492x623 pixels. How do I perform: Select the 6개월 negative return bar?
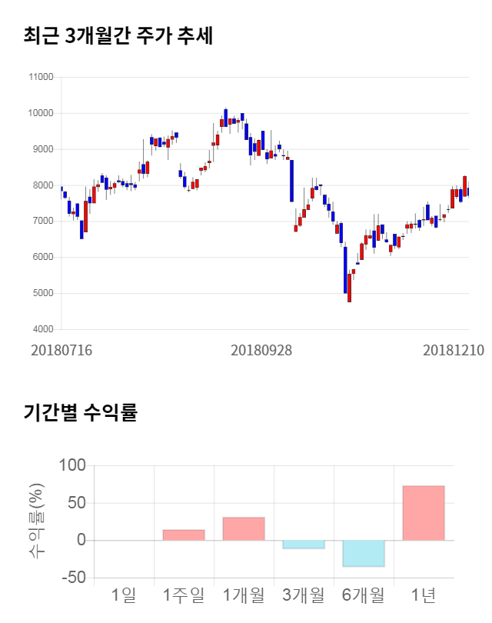click(364, 554)
